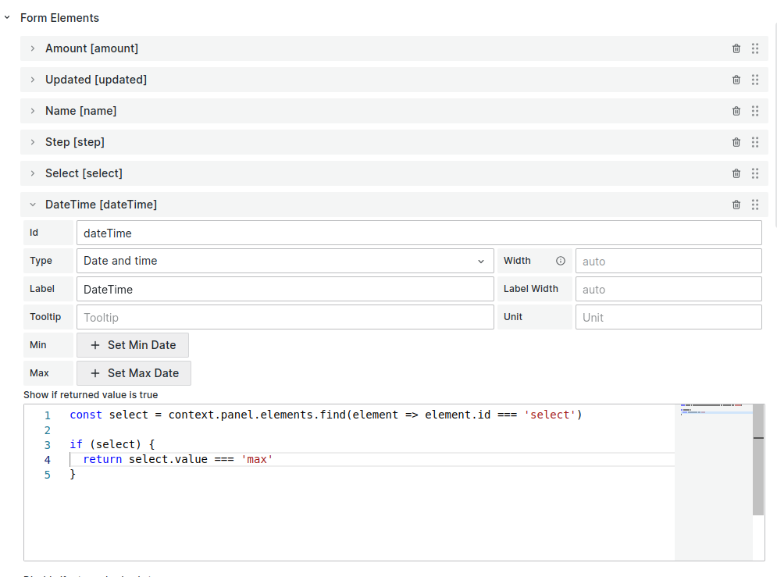The image size is (777, 577).
Task: Delete the Updated form element
Action: click(736, 79)
